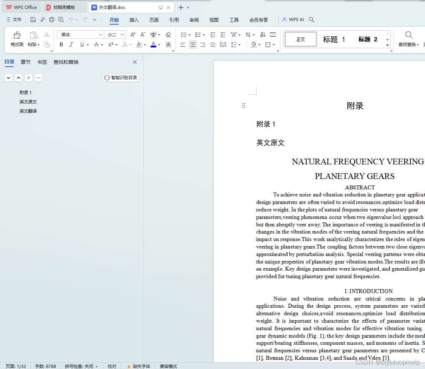Toggle Strikethrough formatting
425x369 pixels.
pyautogui.click(x=96, y=45)
